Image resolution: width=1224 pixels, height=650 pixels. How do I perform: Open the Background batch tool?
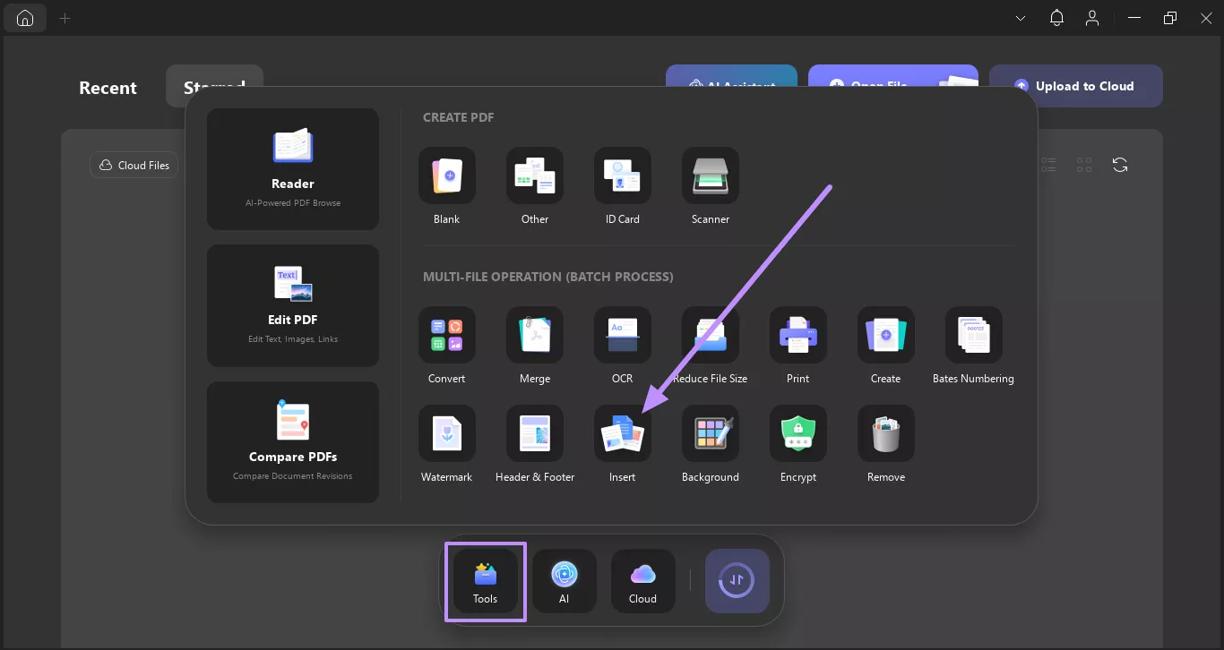click(x=711, y=433)
